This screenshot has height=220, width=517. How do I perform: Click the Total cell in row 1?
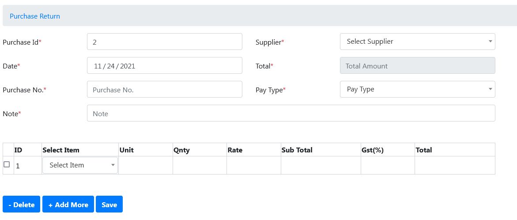click(x=454, y=165)
